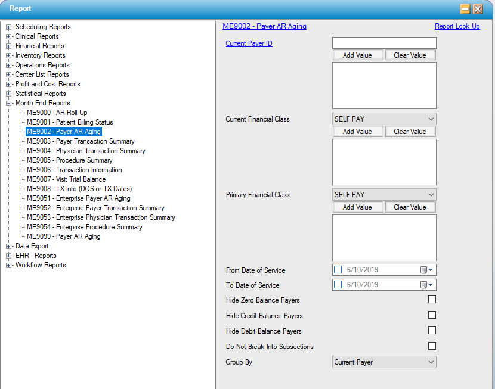Click the Report Look Up link

[457, 26]
